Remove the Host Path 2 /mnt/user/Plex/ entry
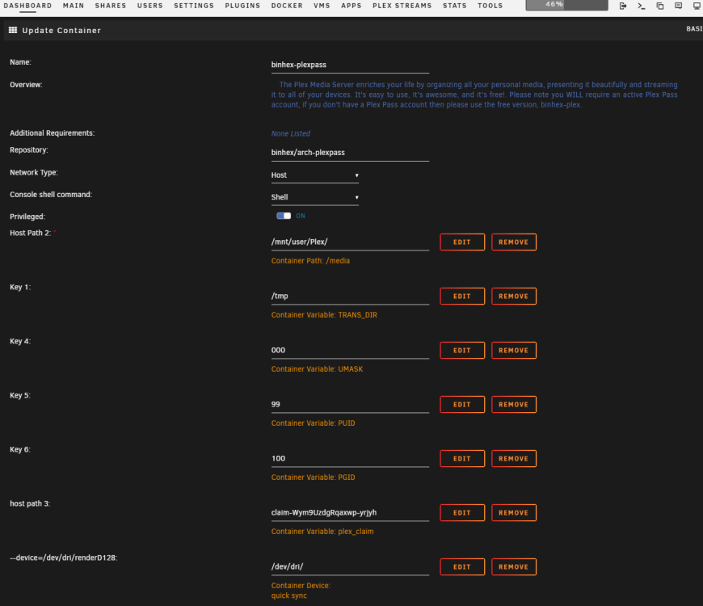This screenshot has width=703, height=606. coord(514,242)
